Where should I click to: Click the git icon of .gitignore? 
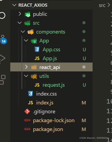click(x=27, y=111)
